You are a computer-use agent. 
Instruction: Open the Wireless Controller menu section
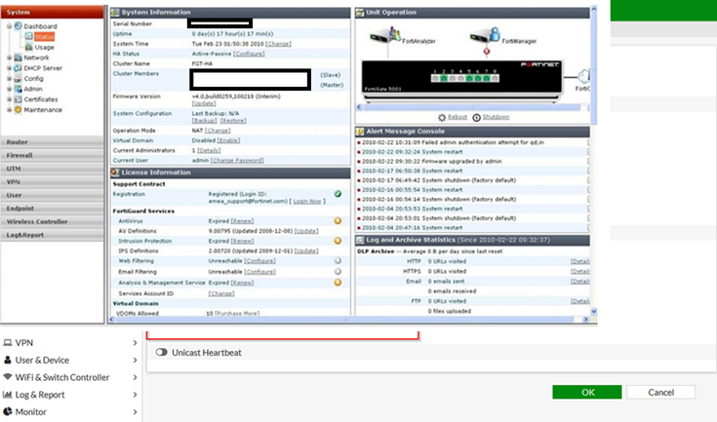coord(37,221)
